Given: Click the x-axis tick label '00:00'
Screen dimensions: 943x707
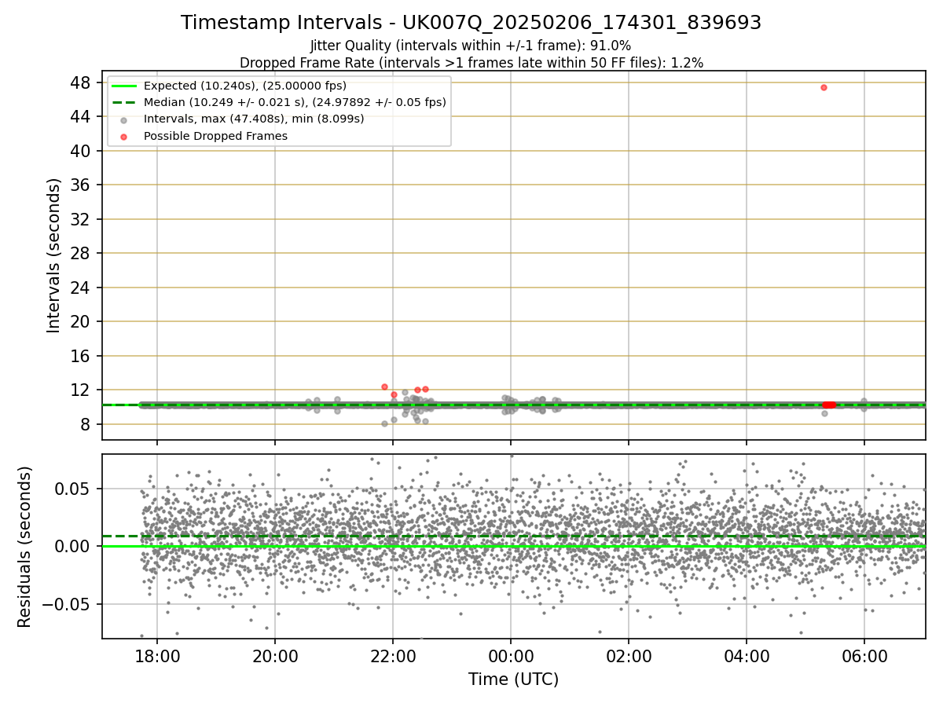Looking at the screenshot, I should [511, 655].
